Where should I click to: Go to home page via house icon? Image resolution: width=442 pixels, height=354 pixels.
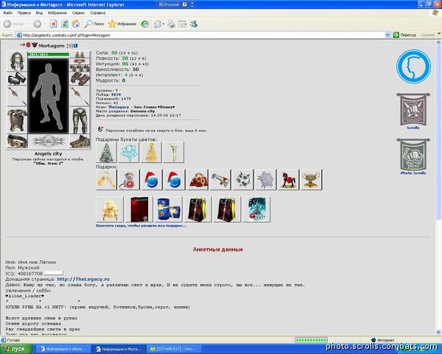point(76,24)
